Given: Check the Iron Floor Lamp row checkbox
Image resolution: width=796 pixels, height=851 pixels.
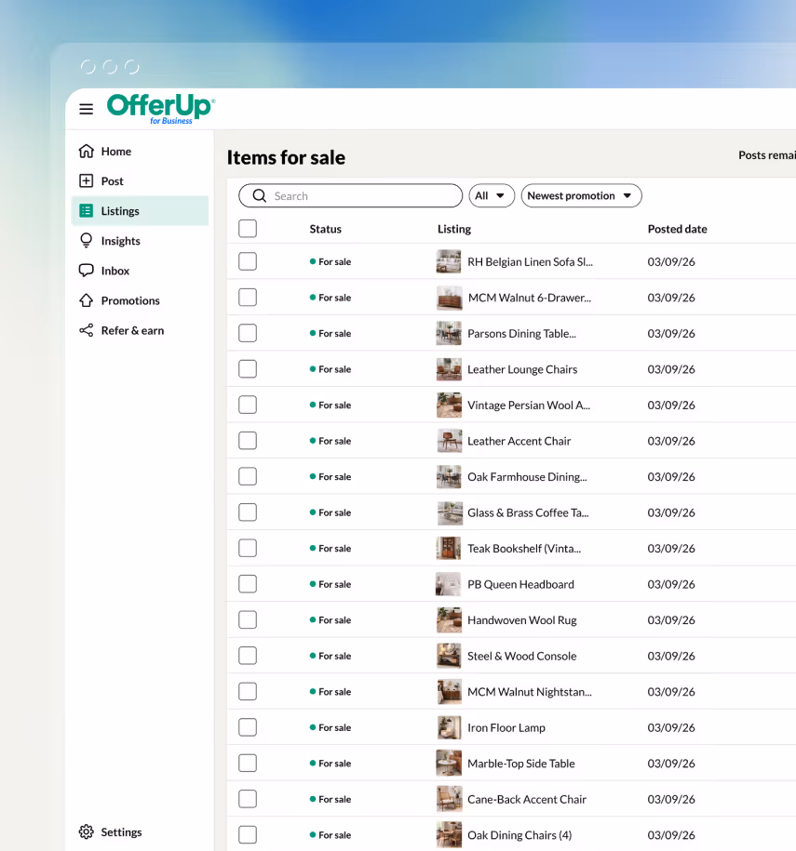Looking at the screenshot, I should 248,727.
